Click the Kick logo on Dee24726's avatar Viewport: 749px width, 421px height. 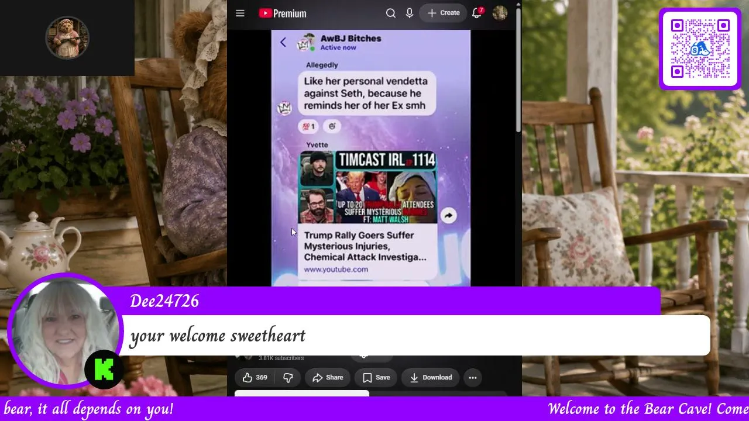pos(104,370)
